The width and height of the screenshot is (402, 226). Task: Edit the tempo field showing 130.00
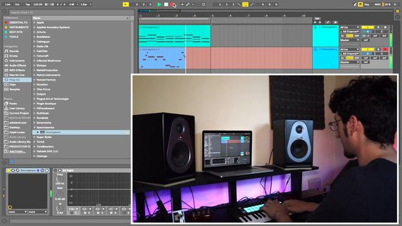[38, 4]
